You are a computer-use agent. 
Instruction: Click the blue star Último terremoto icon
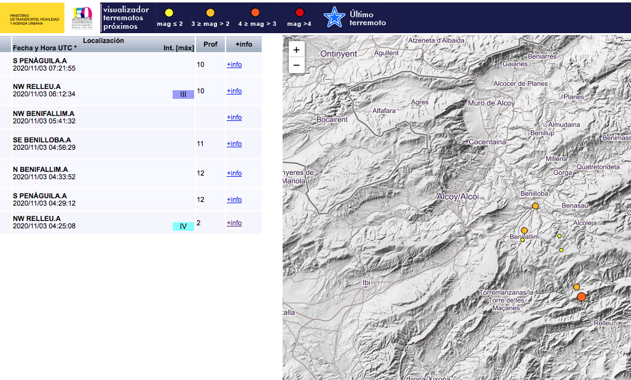334,17
